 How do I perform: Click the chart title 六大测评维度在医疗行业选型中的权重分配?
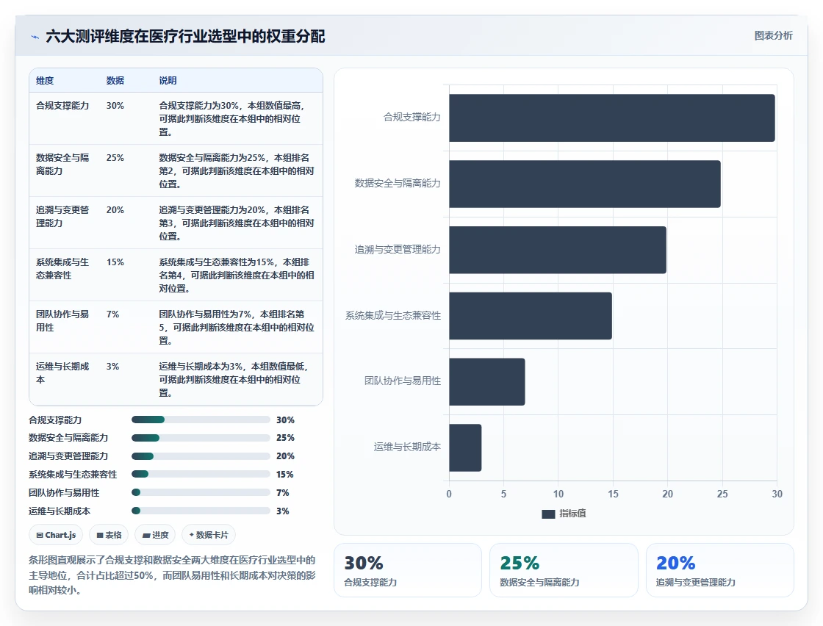click(x=185, y=36)
